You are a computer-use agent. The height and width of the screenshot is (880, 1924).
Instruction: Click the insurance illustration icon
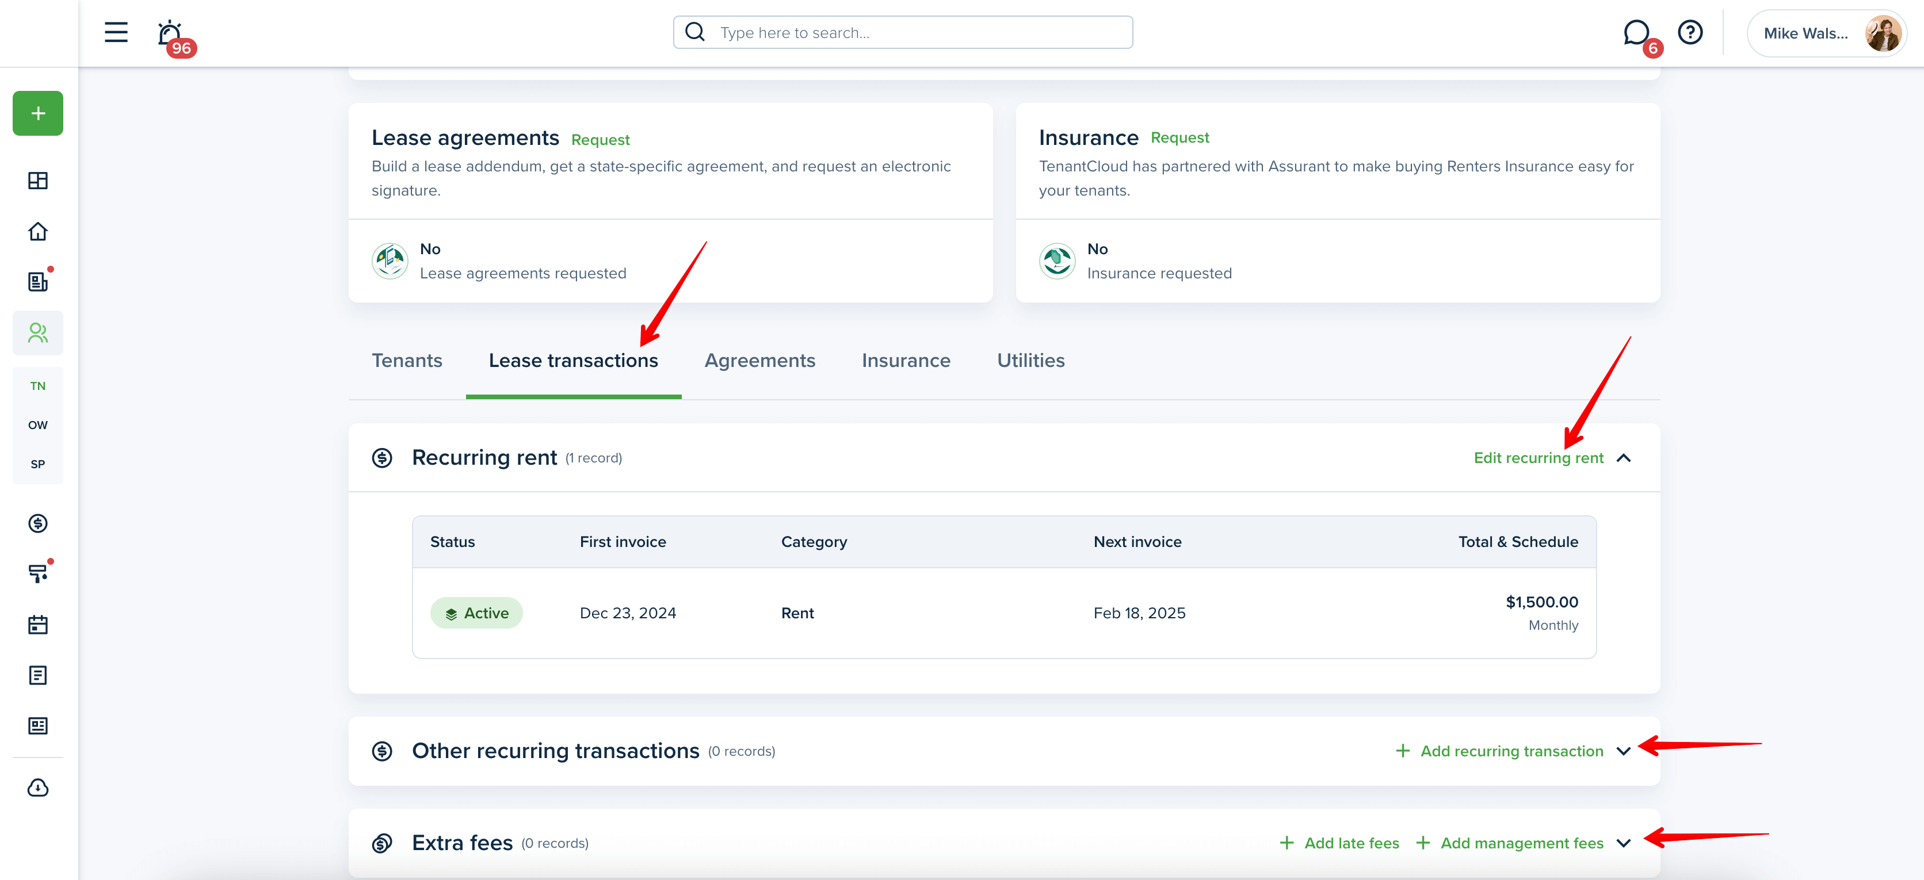tap(1057, 261)
